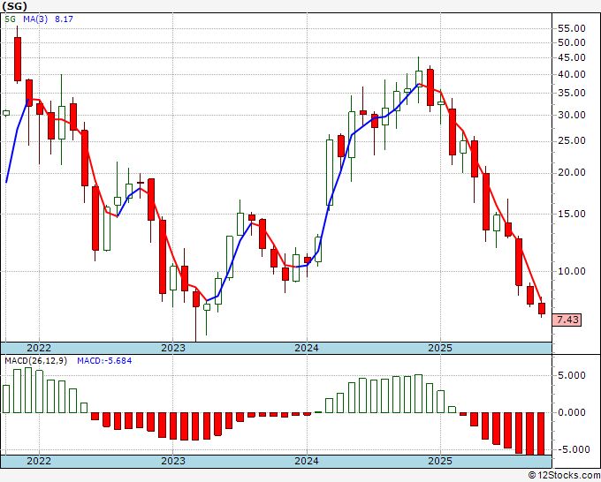Click the last red MACD histogram bar
The image size is (601, 482).
tap(541, 433)
